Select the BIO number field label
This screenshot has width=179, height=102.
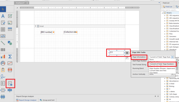[x=47, y=32]
